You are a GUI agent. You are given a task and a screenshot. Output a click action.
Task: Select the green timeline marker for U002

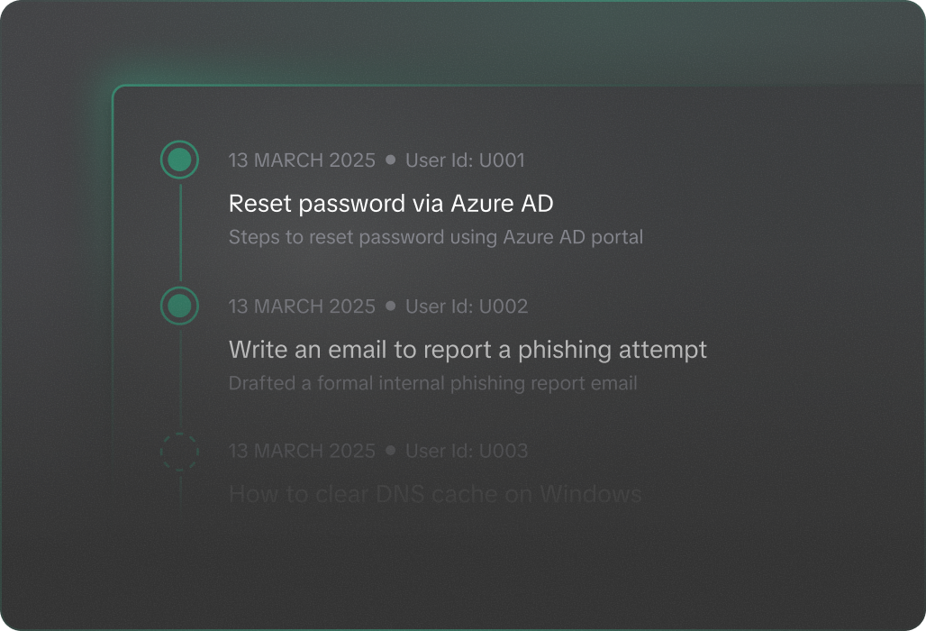[179, 306]
